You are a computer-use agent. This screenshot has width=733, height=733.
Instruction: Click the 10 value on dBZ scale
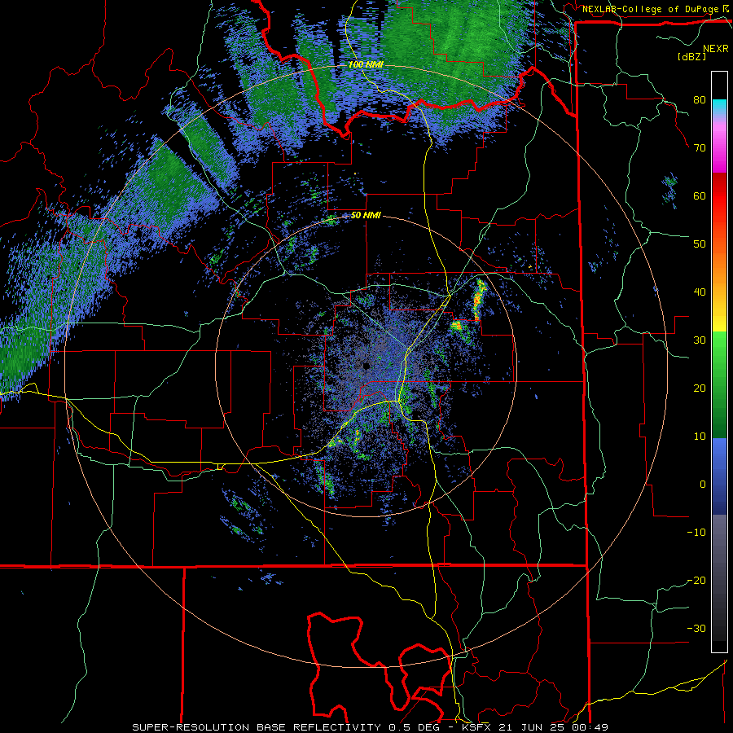point(700,437)
